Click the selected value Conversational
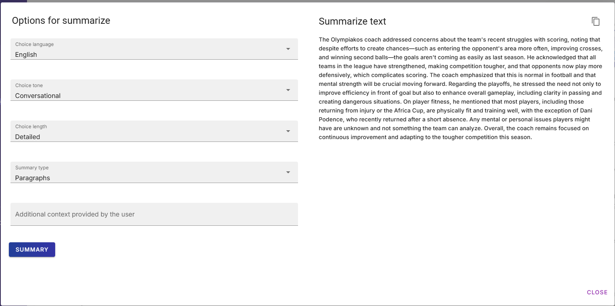Screen dimensions: 615x306 click(38, 96)
